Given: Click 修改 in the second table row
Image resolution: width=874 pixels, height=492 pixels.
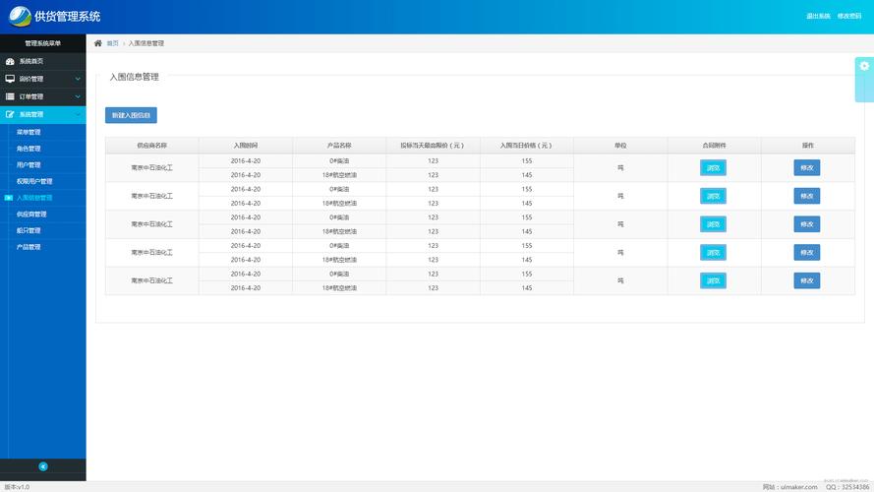Looking at the screenshot, I should tap(806, 196).
